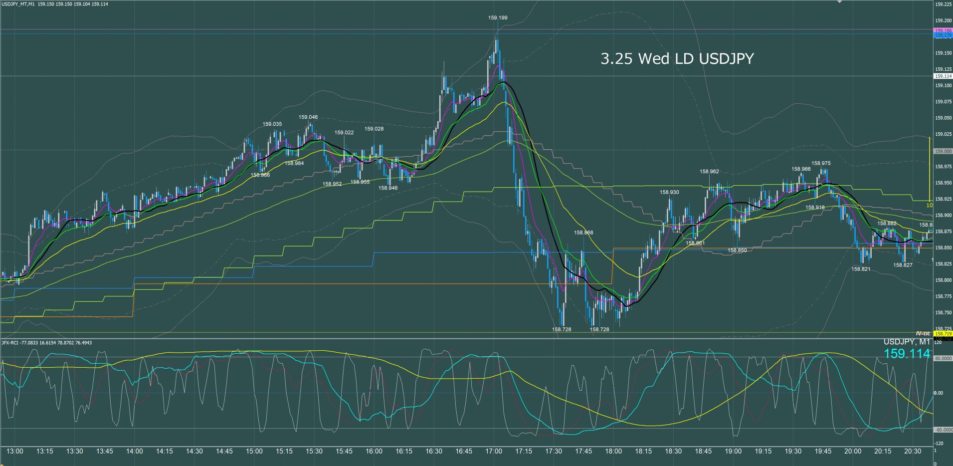Click the 13:00 mark on time axis
Image resolution: width=953 pixels, height=466 pixels.
[14, 451]
